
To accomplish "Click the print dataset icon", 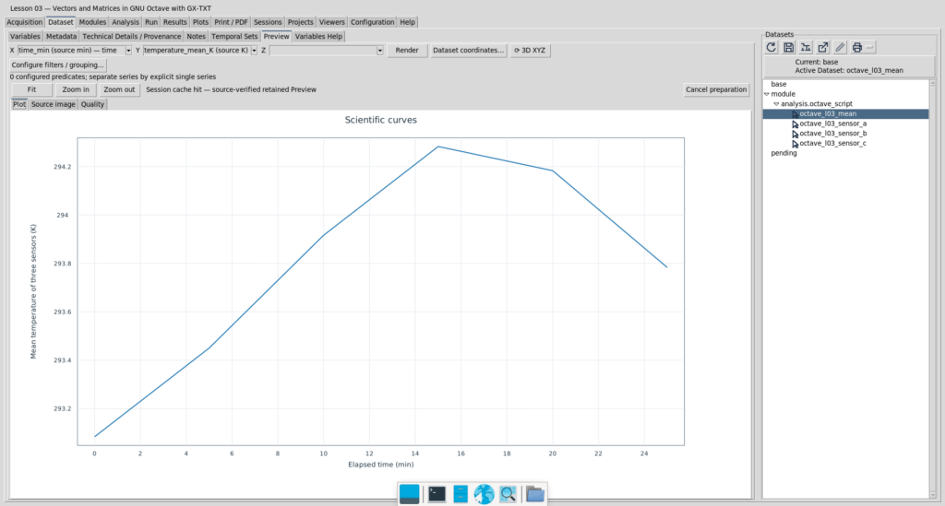I will click(856, 48).
